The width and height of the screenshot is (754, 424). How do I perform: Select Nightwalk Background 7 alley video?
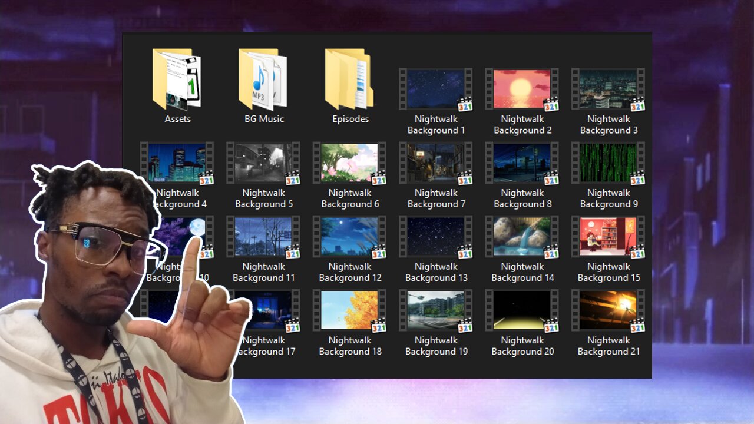pyautogui.click(x=436, y=163)
